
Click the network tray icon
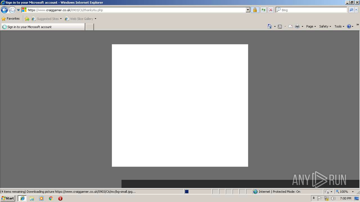[327, 198]
